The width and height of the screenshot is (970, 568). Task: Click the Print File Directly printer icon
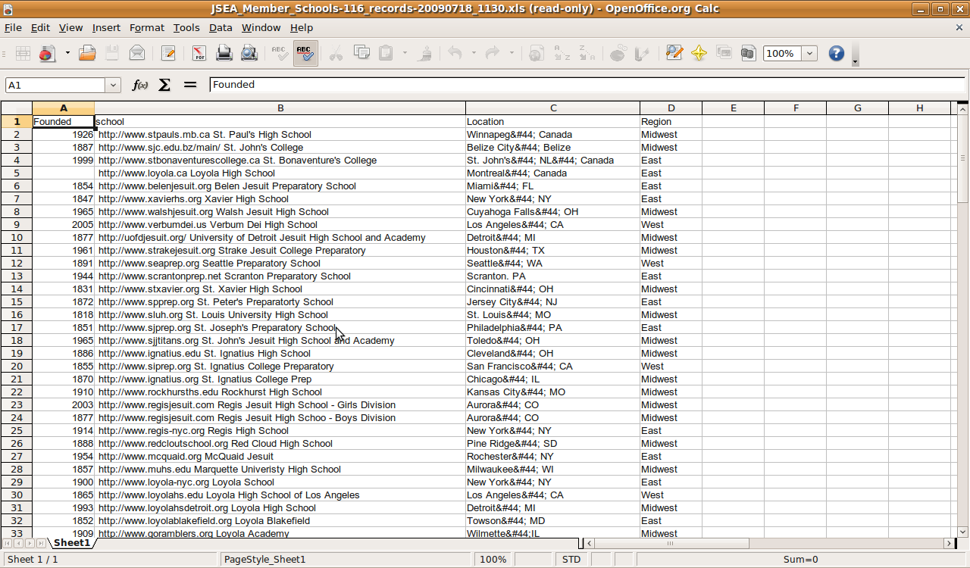pos(224,53)
